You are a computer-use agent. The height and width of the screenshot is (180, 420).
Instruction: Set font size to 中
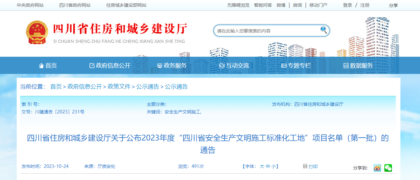268,167
